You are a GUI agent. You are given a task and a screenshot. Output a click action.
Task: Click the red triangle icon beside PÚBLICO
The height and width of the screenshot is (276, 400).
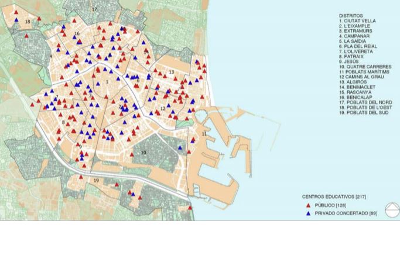click(x=307, y=206)
